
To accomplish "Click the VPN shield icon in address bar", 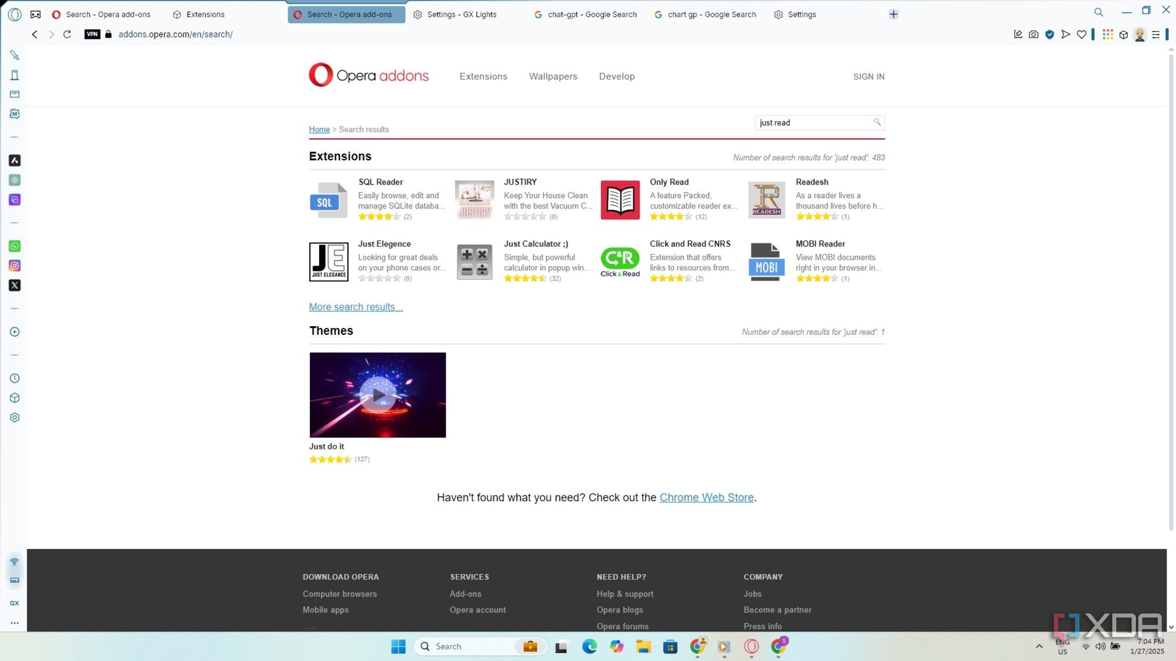I will click(91, 34).
